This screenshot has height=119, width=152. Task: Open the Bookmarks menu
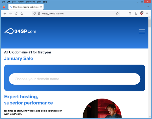[30, 2]
